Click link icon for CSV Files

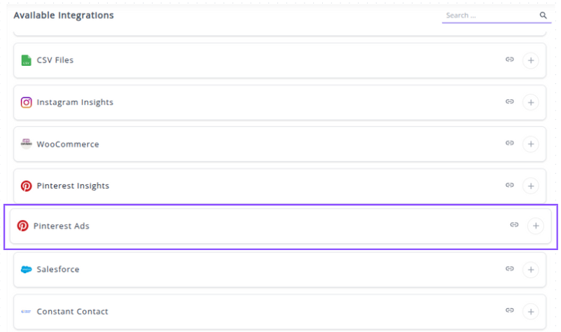(510, 60)
